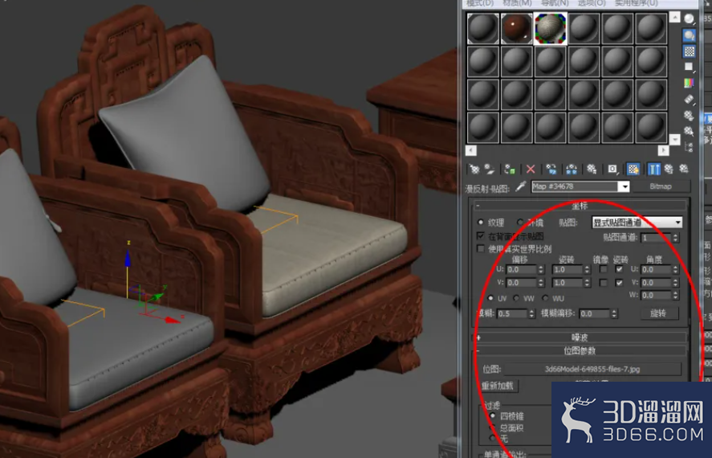Assign material to selection icon
The width and height of the screenshot is (712, 458).
510,170
